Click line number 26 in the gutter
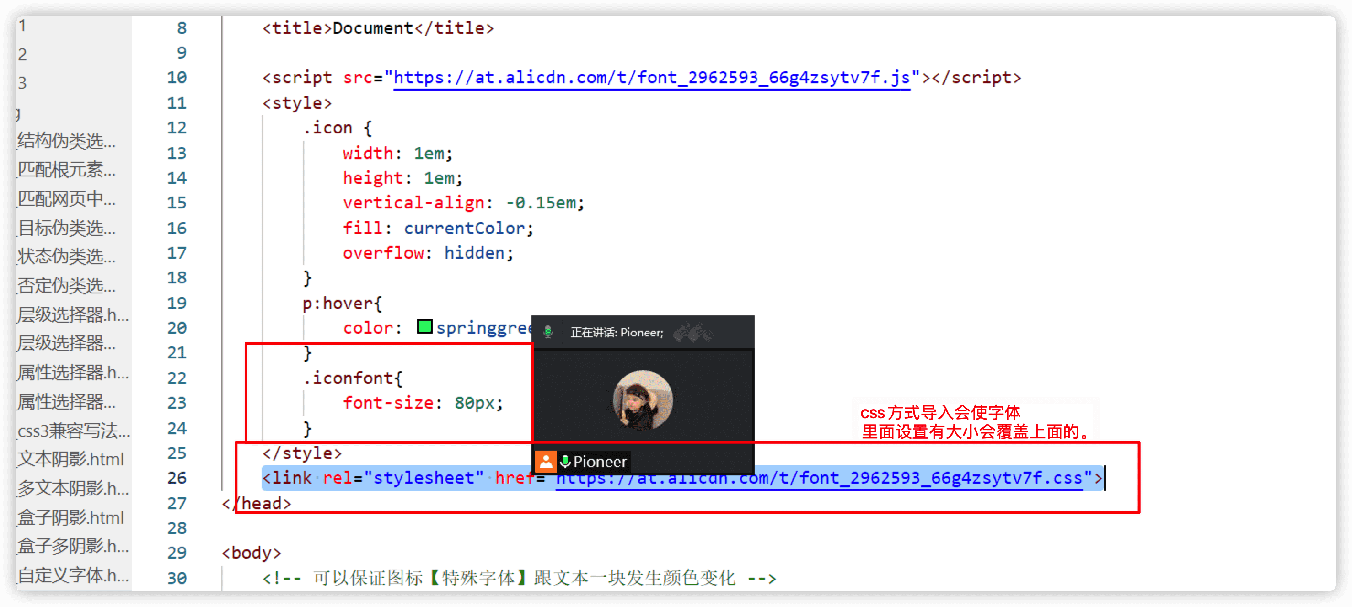 point(177,478)
